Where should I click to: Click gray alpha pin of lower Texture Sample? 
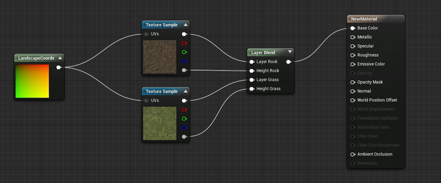[x=184, y=137]
